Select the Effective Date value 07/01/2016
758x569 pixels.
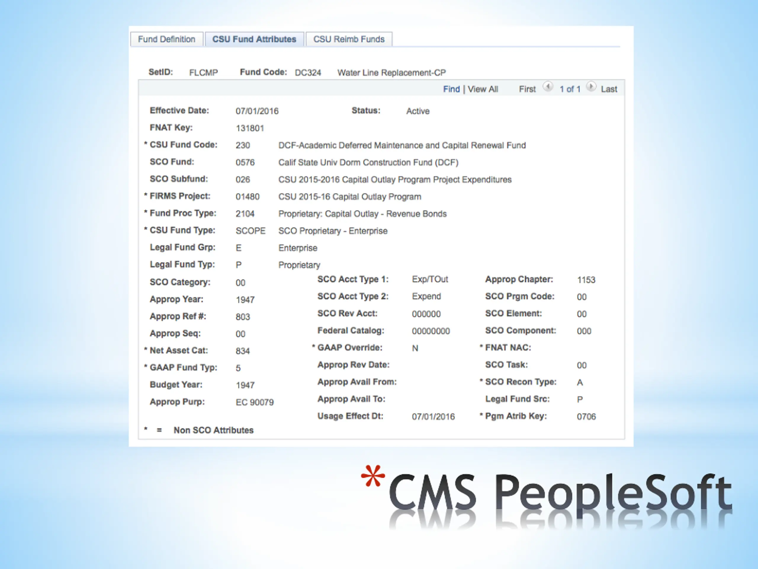tap(257, 111)
